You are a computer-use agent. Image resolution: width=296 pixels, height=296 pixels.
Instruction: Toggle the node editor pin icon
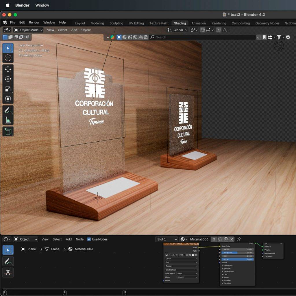[239, 239]
